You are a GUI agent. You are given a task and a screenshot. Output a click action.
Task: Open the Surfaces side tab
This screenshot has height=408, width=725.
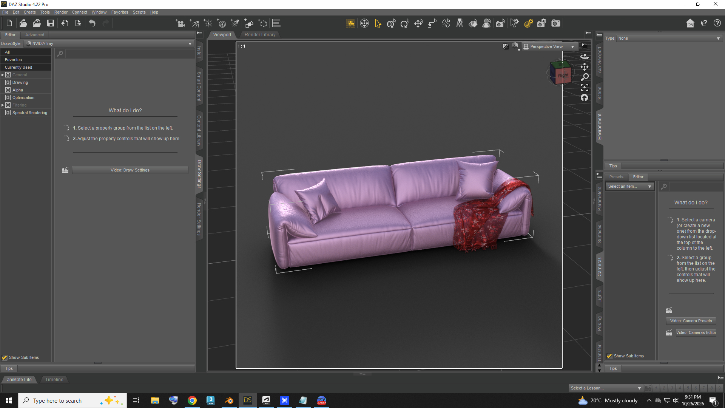pyautogui.click(x=599, y=234)
